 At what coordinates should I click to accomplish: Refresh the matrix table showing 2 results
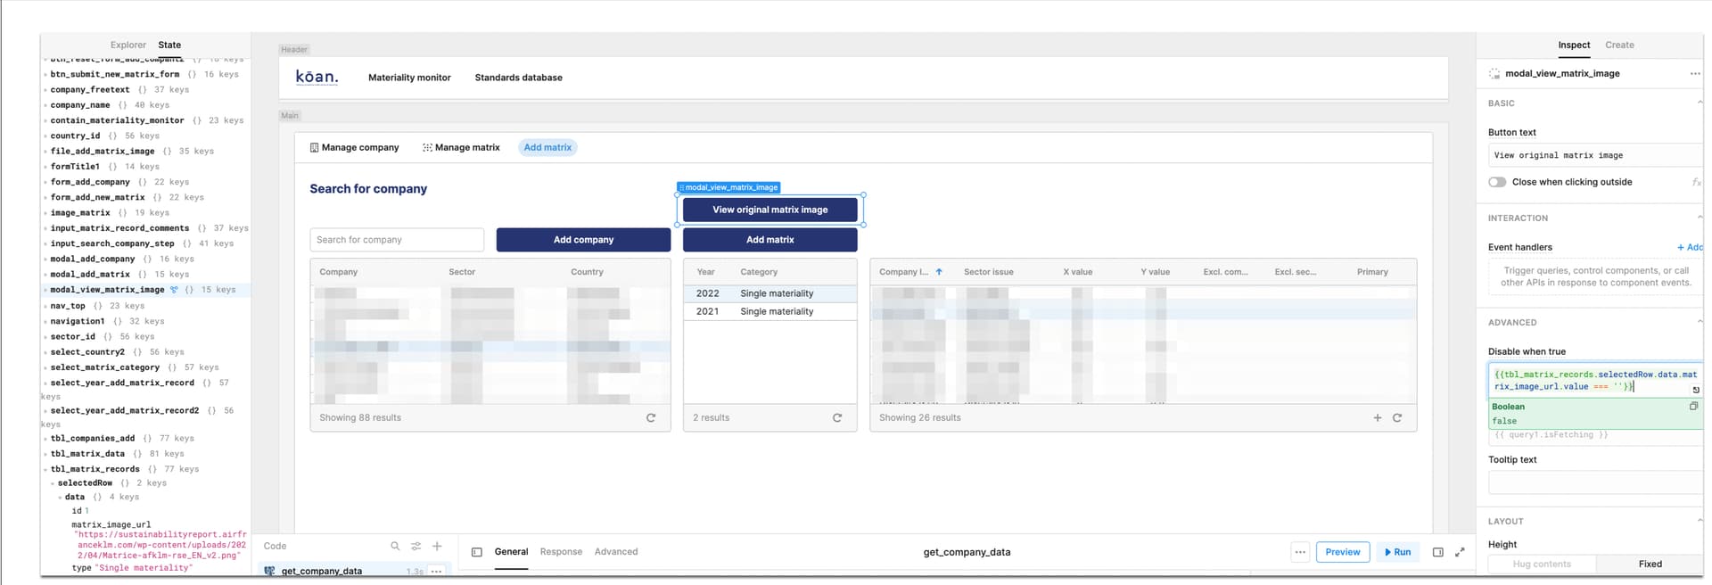(837, 417)
